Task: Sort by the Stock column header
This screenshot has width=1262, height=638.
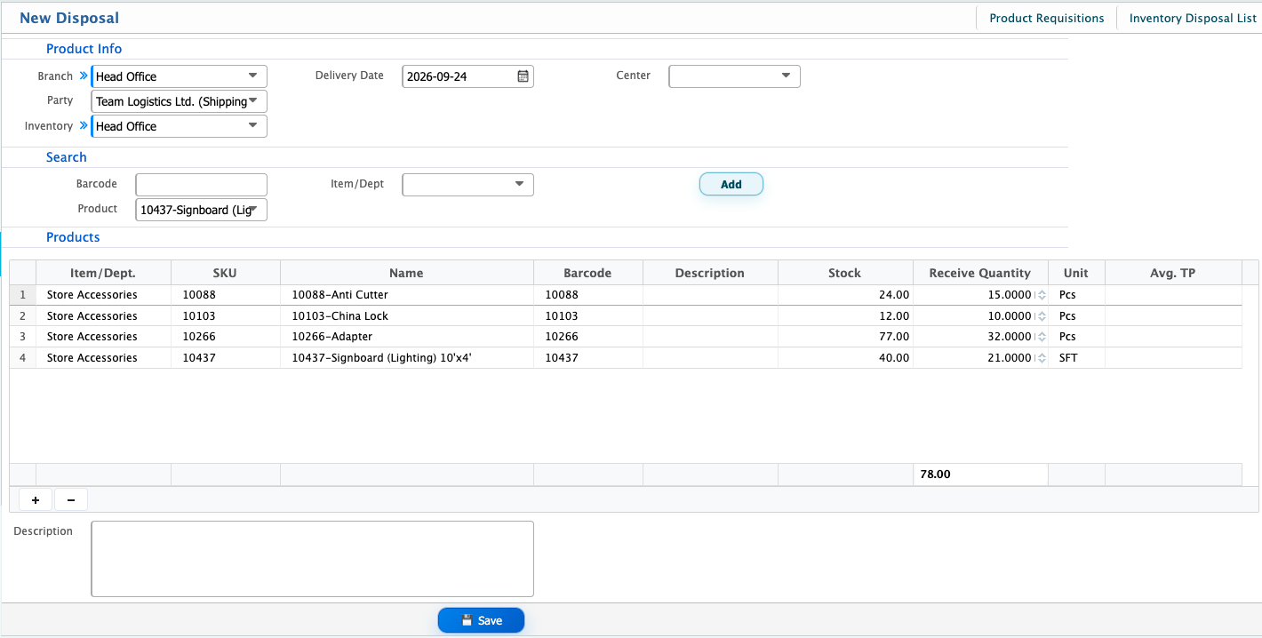Action: click(x=845, y=273)
